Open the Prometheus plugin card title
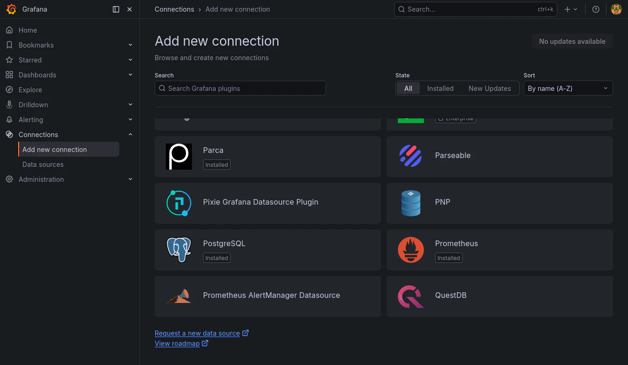Screen dimensions: 628x365 [x=457, y=243]
